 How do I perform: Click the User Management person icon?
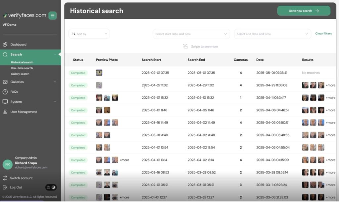pyautogui.click(x=5, y=112)
